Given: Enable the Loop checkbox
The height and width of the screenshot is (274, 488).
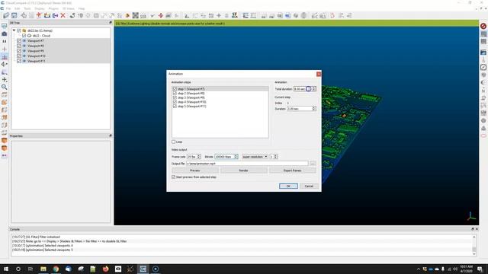Looking at the screenshot, I should [174, 142].
